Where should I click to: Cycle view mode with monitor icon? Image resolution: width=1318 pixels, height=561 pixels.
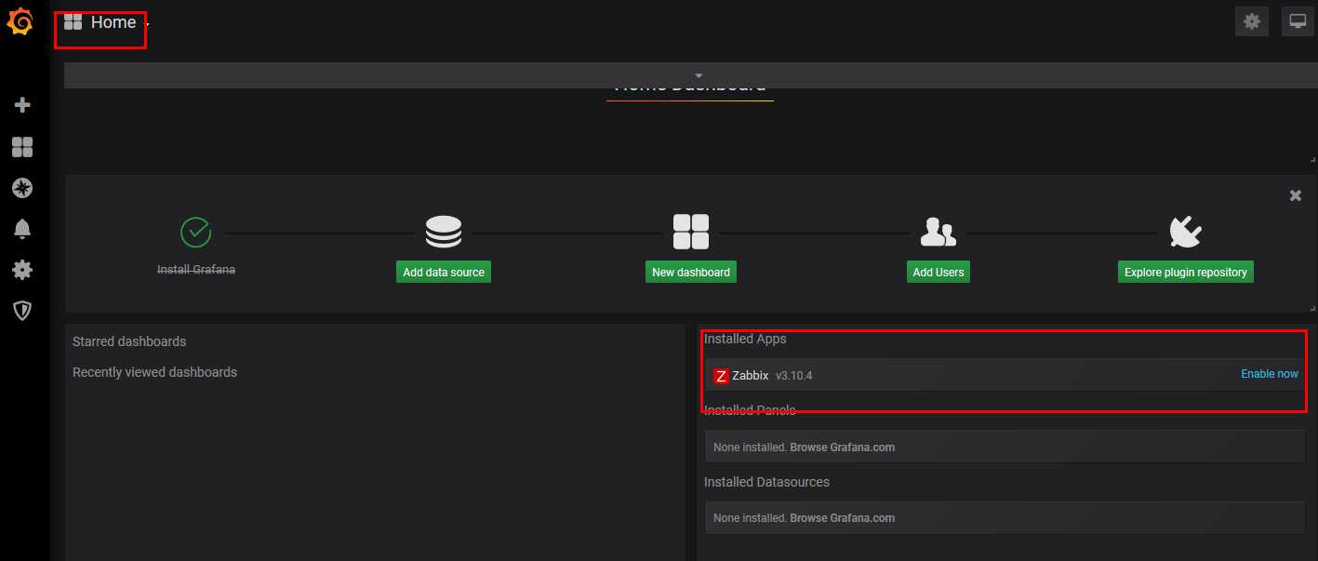(x=1298, y=21)
